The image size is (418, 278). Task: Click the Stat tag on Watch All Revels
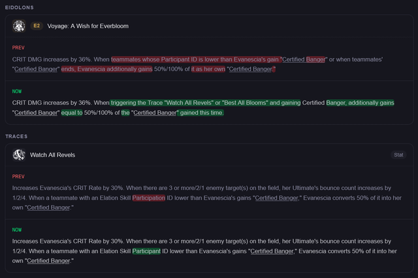[x=398, y=155]
